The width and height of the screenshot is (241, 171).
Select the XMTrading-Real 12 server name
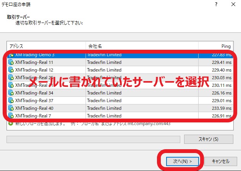[x=34, y=70]
